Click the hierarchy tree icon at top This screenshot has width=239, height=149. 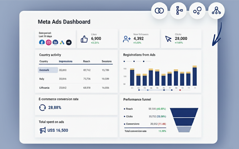click(x=178, y=11)
